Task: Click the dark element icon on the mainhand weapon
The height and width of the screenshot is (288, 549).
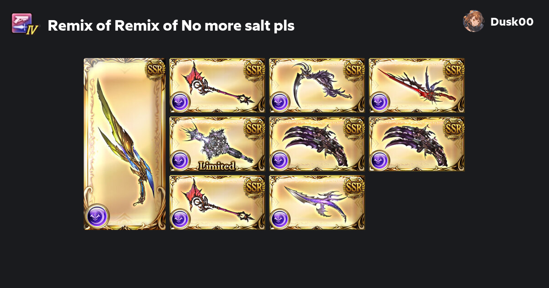Action: click(x=98, y=215)
